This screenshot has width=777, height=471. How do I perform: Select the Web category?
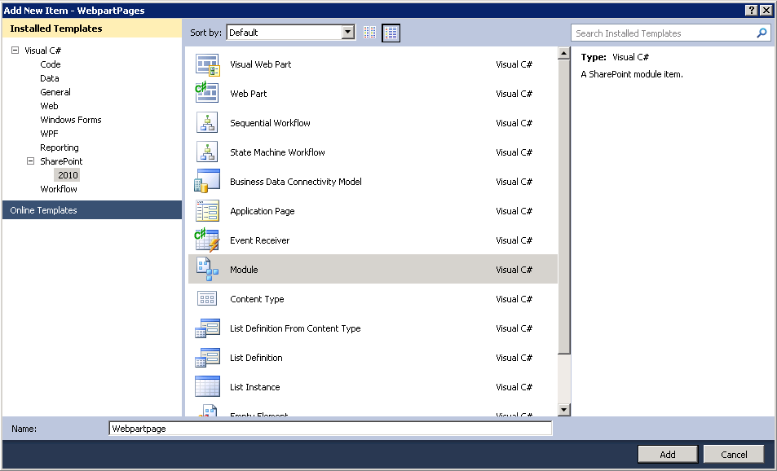point(49,106)
